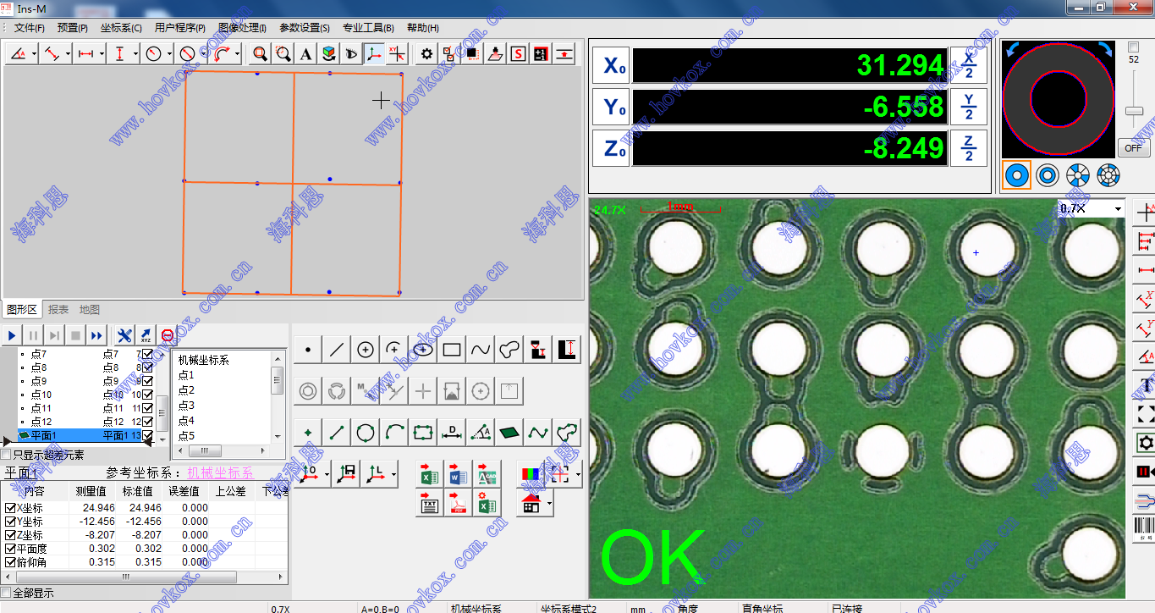The width and height of the screenshot is (1155, 613).
Task: Switch to the '报表' tab
Action: tap(58, 310)
